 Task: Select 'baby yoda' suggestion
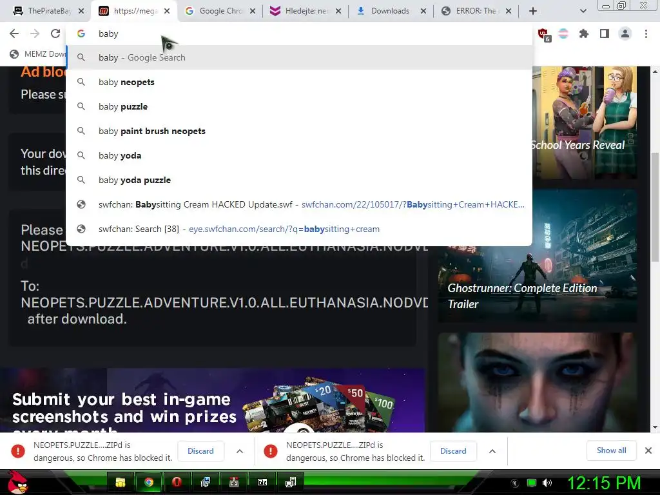point(299,155)
